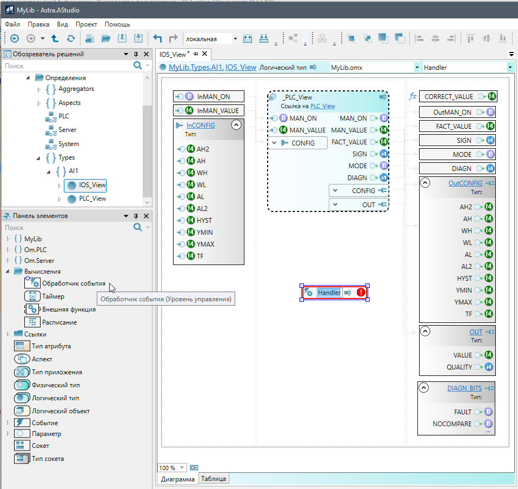Click the red error icon on Handler

click(361, 293)
